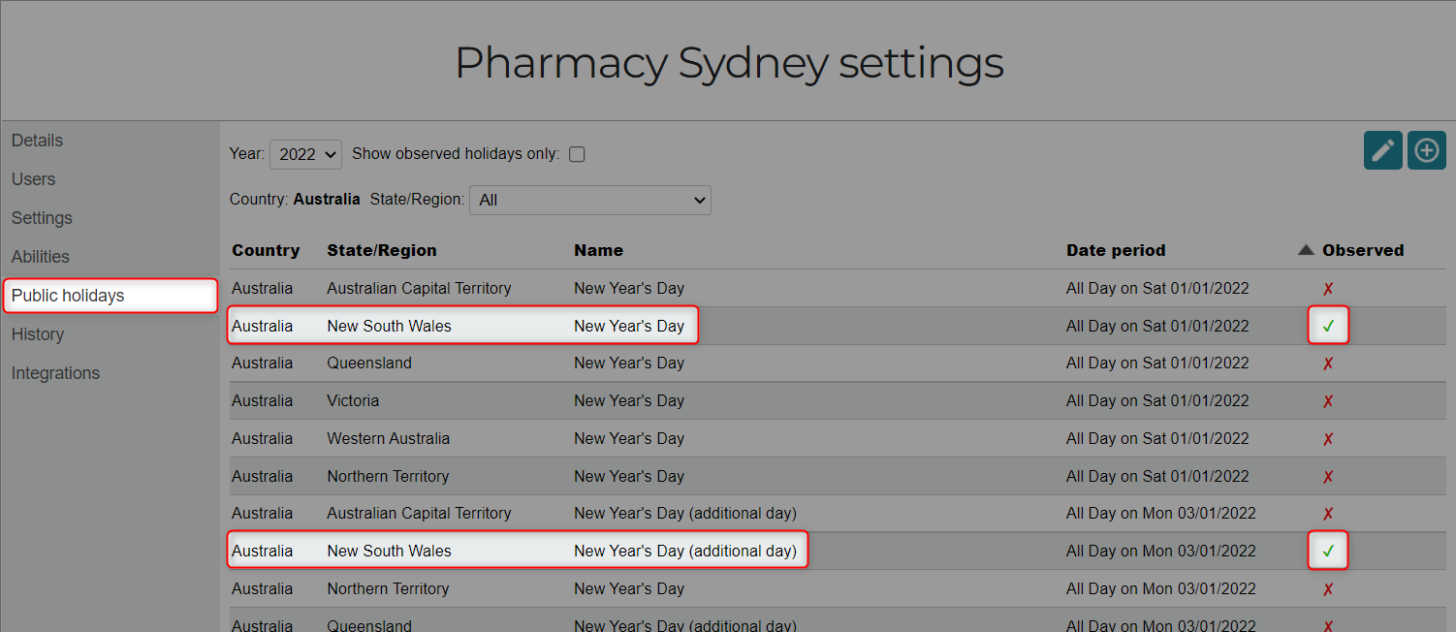Open the State/Region All dropdown
Screen dimensions: 1456x632
click(590, 200)
